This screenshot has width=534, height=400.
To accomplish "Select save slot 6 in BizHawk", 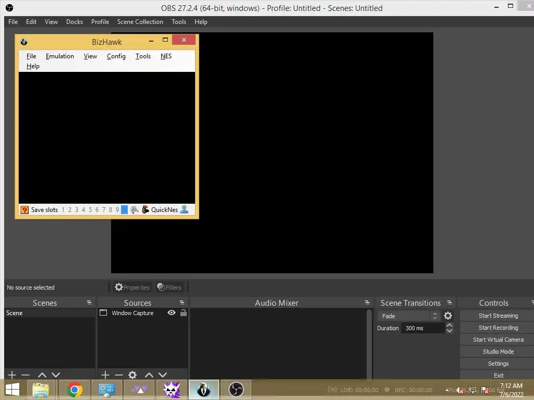I will (x=97, y=209).
